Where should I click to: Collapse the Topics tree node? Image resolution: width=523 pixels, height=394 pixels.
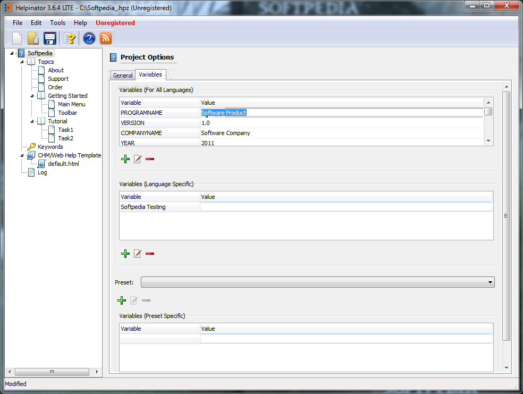(x=22, y=62)
